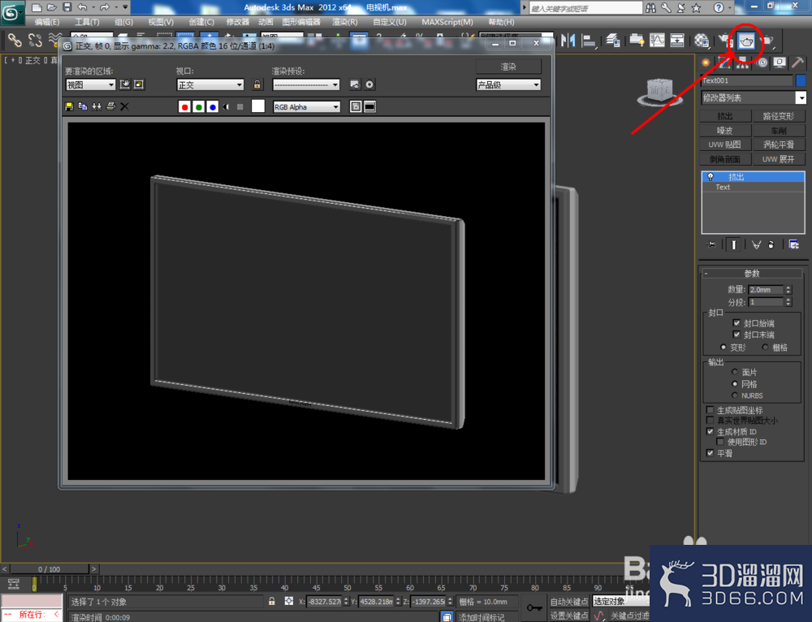
Task: Open the Motion panel wheel icon
Action: pyautogui.click(x=762, y=63)
